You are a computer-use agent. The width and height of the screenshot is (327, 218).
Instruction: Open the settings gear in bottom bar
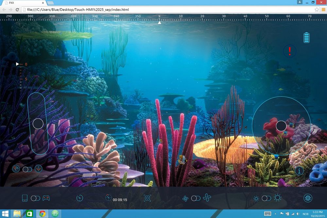coord(308,198)
